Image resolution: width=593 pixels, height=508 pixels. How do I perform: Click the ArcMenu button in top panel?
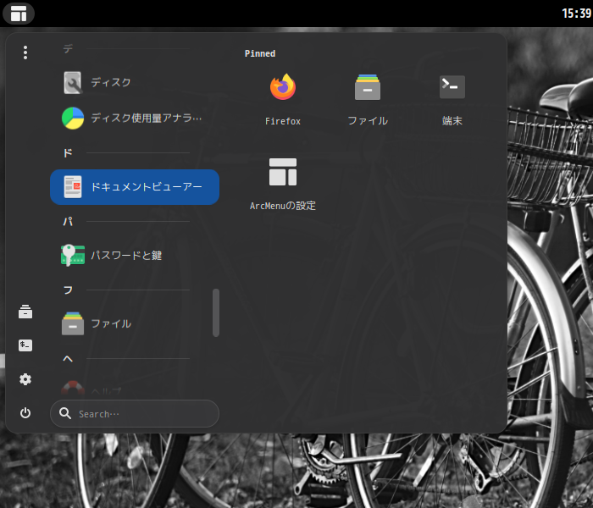(x=18, y=14)
